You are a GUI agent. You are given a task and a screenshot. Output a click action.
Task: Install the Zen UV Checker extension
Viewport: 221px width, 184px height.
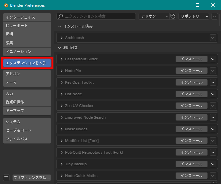point(192,106)
